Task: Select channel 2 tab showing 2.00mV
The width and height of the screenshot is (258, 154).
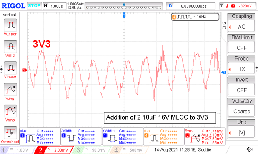Action: (x=54, y=150)
